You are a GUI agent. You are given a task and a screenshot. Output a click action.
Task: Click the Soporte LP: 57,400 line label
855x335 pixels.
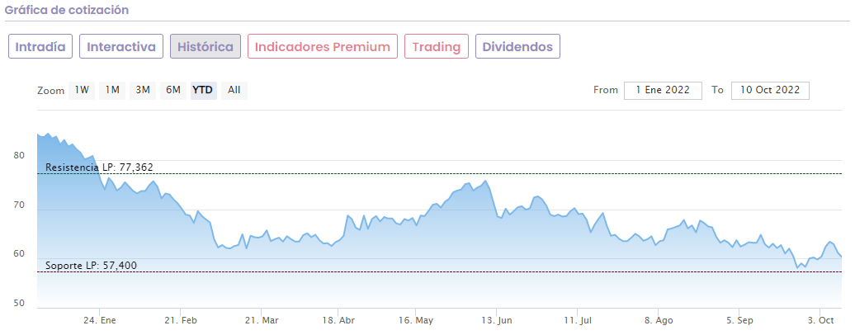pos(92,266)
